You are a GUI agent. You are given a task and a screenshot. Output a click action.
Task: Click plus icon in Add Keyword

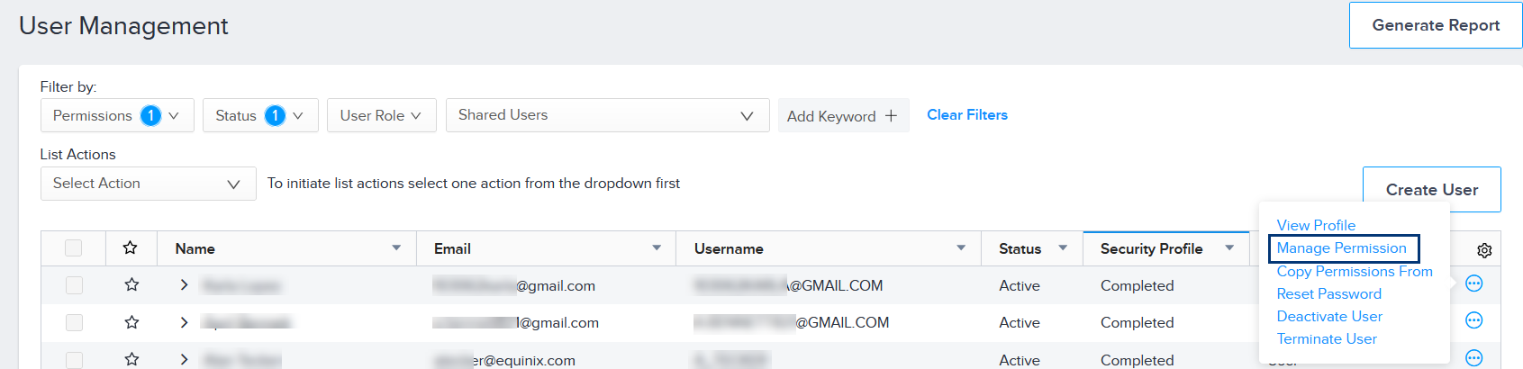[x=891, y=115]
